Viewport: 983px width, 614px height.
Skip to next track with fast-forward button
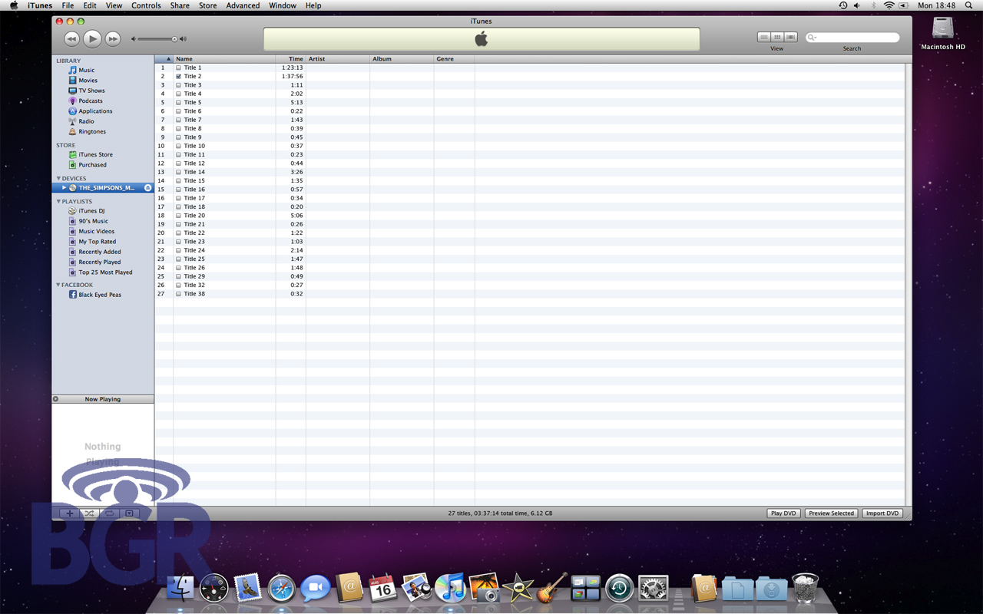point(113,38)
